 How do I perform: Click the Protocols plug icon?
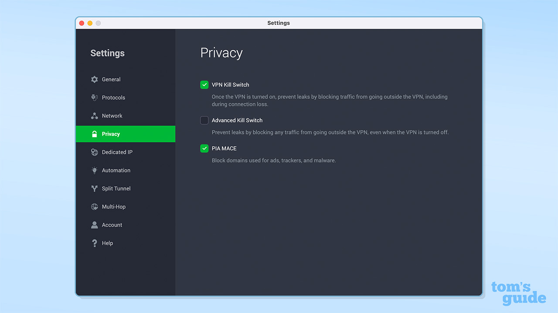pos(94,97)
